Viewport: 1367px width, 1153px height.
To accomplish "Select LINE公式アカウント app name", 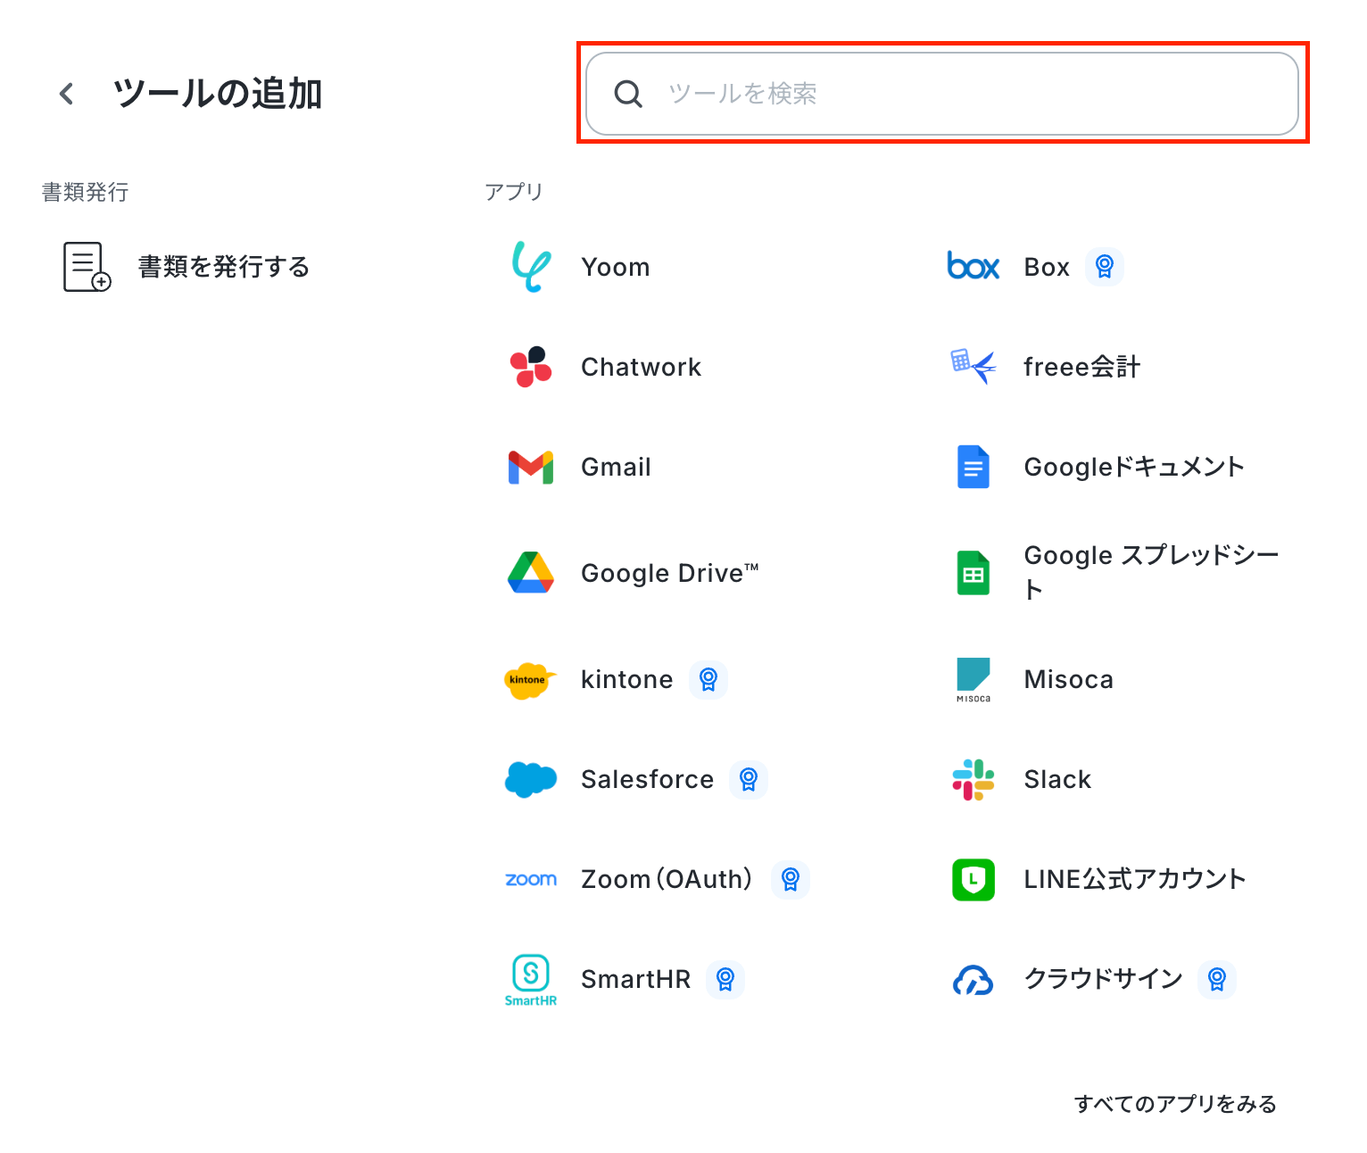I will 1135,879.
